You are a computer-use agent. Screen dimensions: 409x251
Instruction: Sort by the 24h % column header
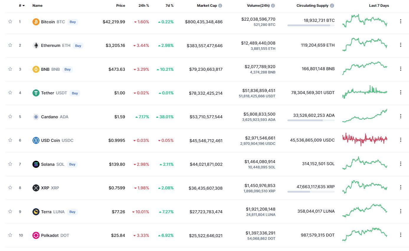coord(144,6)
